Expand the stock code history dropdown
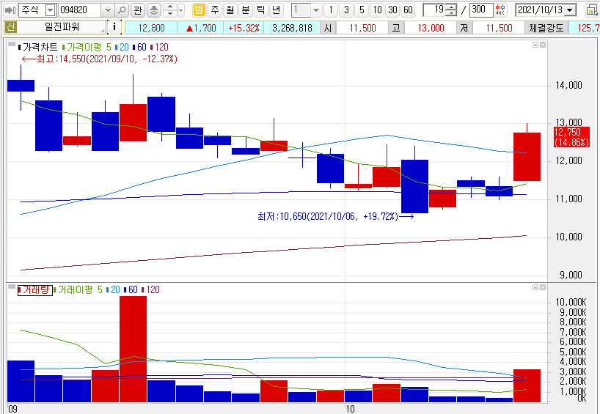This screenshot has width=600, height=414. coord(108,10)
